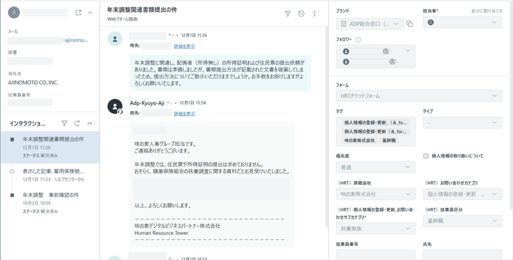The image size is (513, 260).
Task: Open the タイプ dropdown
Action: 462,122
